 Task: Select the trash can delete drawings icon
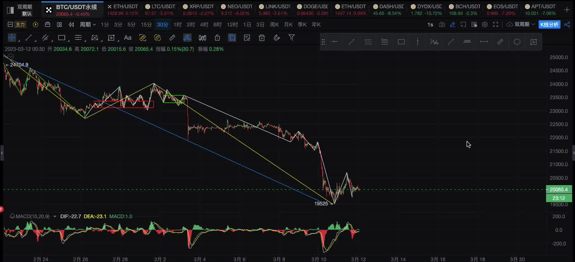(261, 38)
